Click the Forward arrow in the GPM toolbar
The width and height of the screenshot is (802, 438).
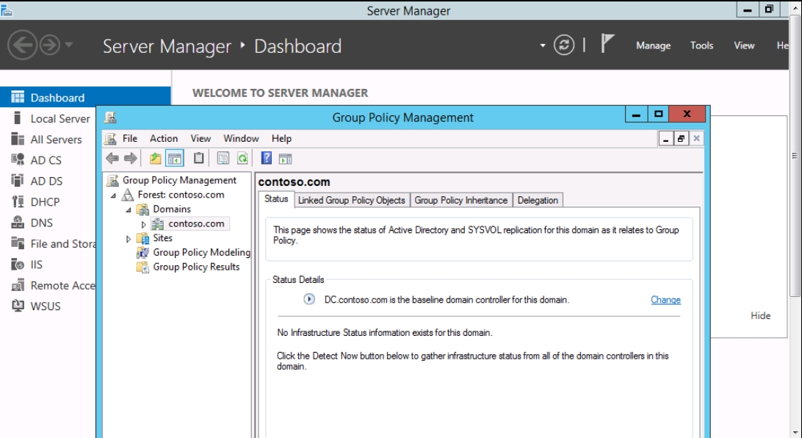[x=131, y=159]
